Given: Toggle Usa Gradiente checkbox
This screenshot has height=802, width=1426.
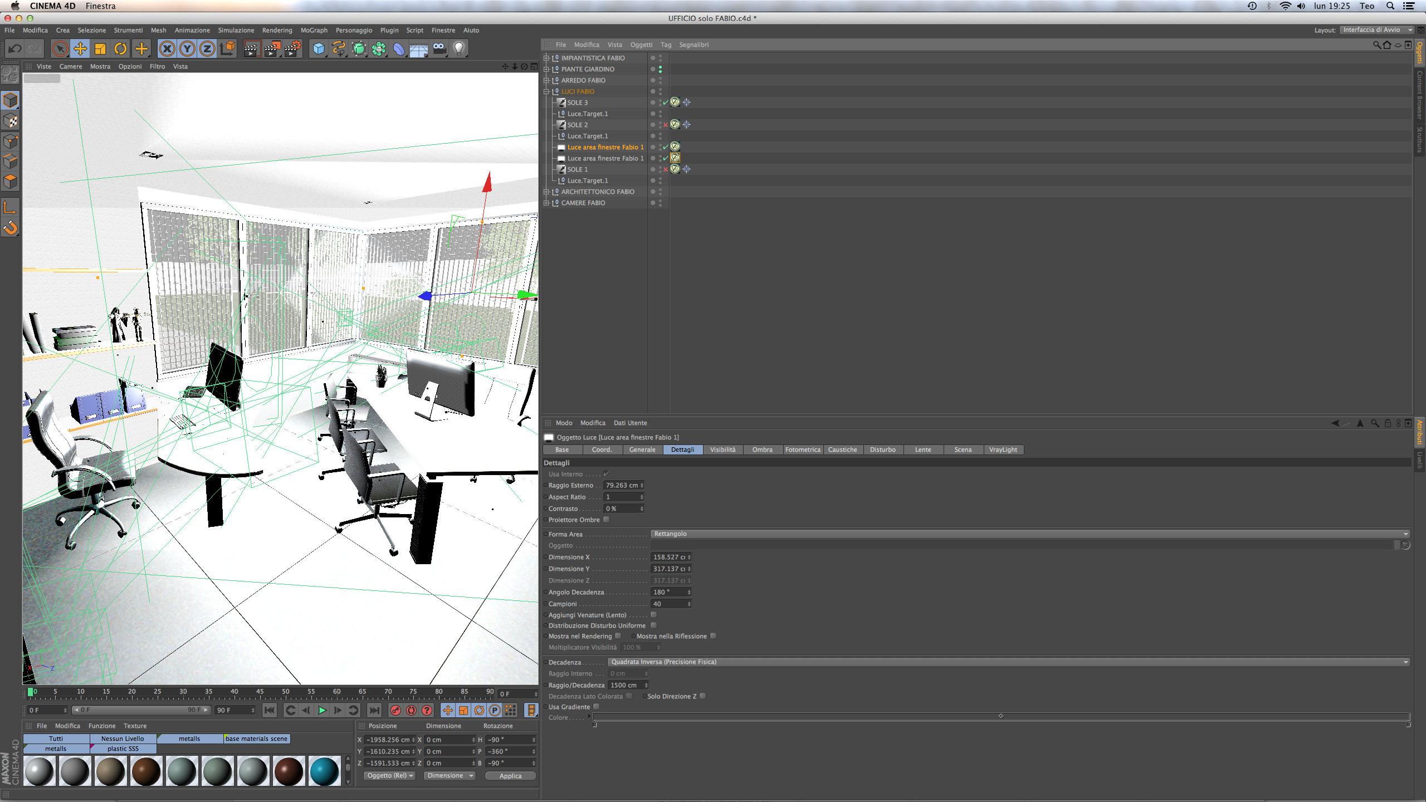Looking at the screenshot, I should 596,707.
